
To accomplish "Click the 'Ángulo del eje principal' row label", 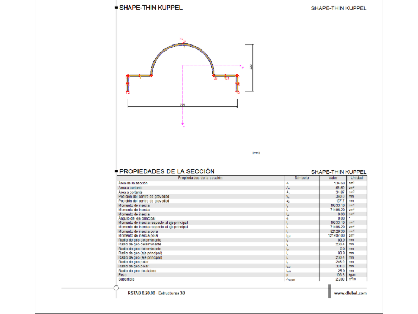I will tap(137, 218).
